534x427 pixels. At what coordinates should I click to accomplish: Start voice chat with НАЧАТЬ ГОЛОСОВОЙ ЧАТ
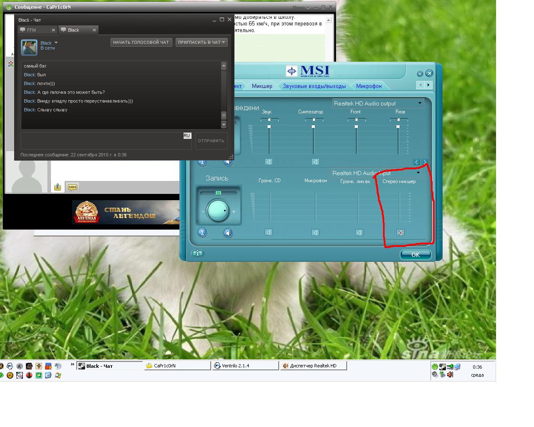pos(141,42)
